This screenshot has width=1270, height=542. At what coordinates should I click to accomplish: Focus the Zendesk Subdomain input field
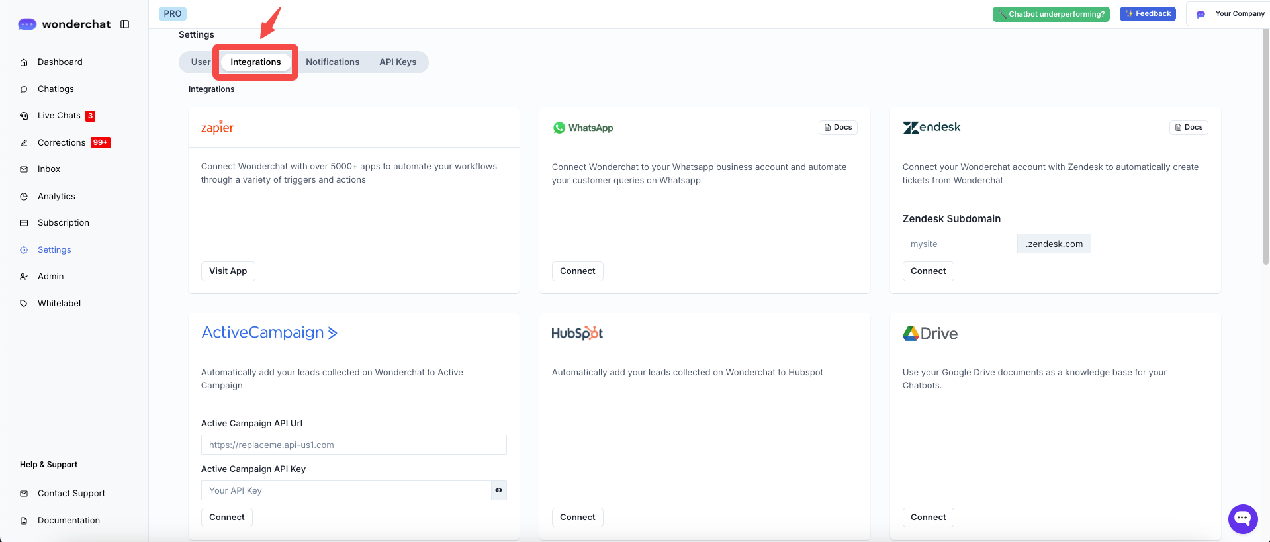(x=960, y=244)
